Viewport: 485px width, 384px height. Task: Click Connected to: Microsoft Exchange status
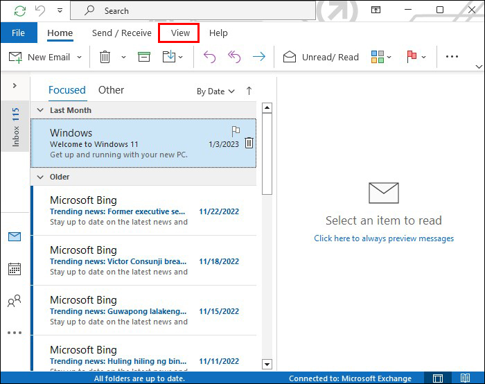coord(350,378)
